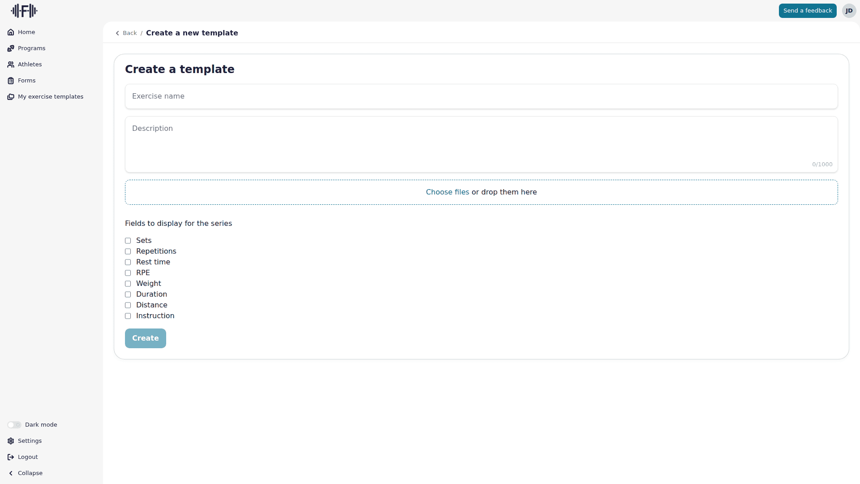
Task: Click the 'Create a template' heading
Action: pos(180,69)
